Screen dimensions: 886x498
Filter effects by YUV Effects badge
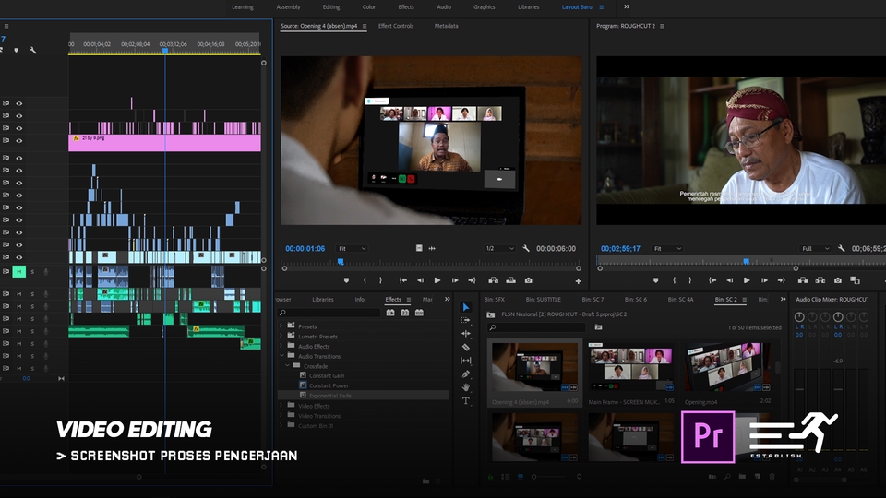point(419,313)
